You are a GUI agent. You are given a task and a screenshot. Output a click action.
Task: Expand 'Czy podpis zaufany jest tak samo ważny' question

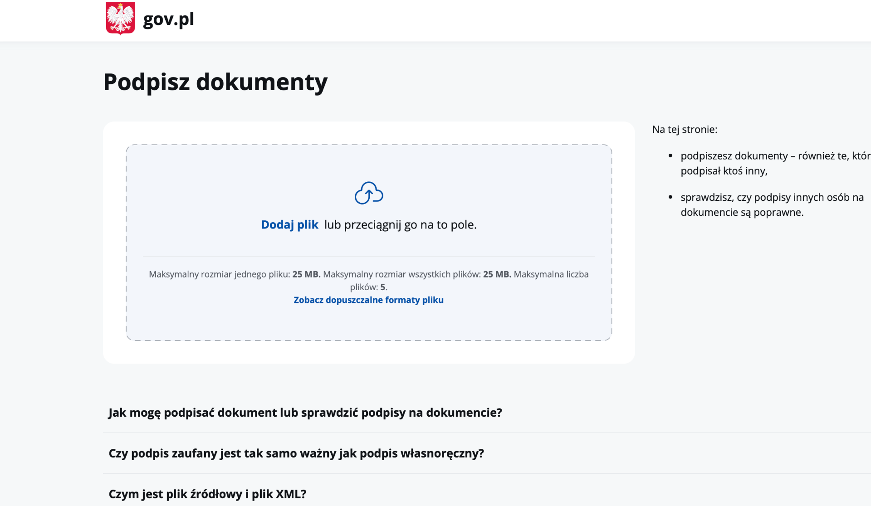click(x=296, y=453)
